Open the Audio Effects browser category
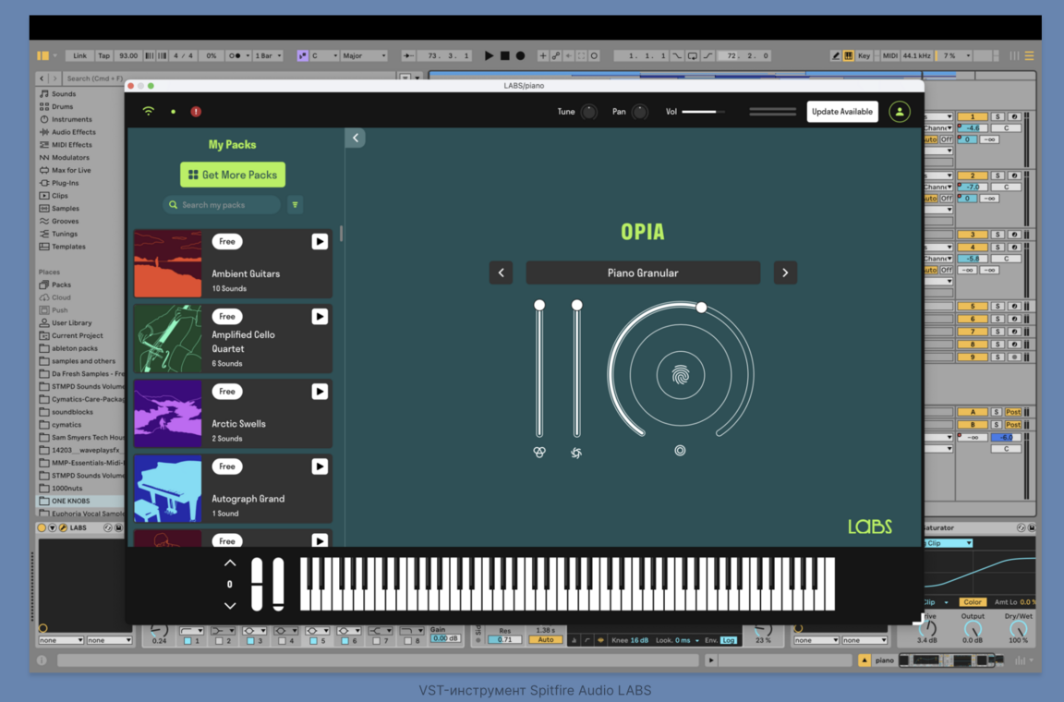Viewport: 1064px width, 702px height. coord(73,132)
